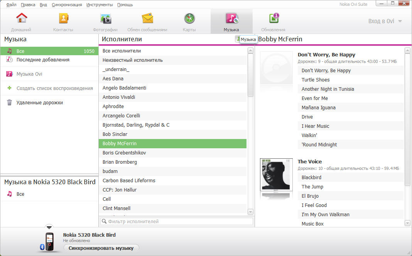Viewport: 412px width, 256px height.
Task: Click the music note icon under Nokia 5320
Action: pyautogui.click(x=10, y=194)
